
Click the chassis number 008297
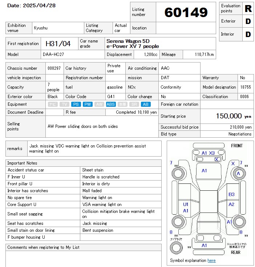pyautogui.click(x=54, y=68)
